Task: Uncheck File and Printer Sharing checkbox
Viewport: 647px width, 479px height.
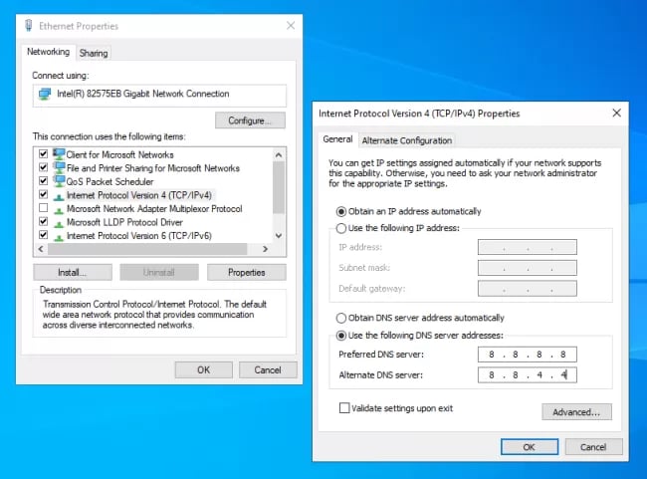Action: pos(44,167)
